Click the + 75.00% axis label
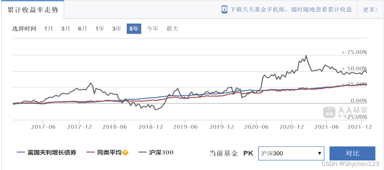The image size is (384, 170). click(x=354, y=52)
